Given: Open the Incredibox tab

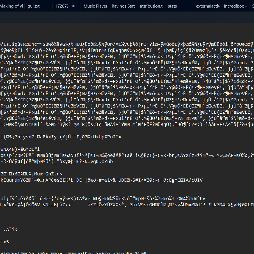Looking at the screenshot, I should point(235,6).
